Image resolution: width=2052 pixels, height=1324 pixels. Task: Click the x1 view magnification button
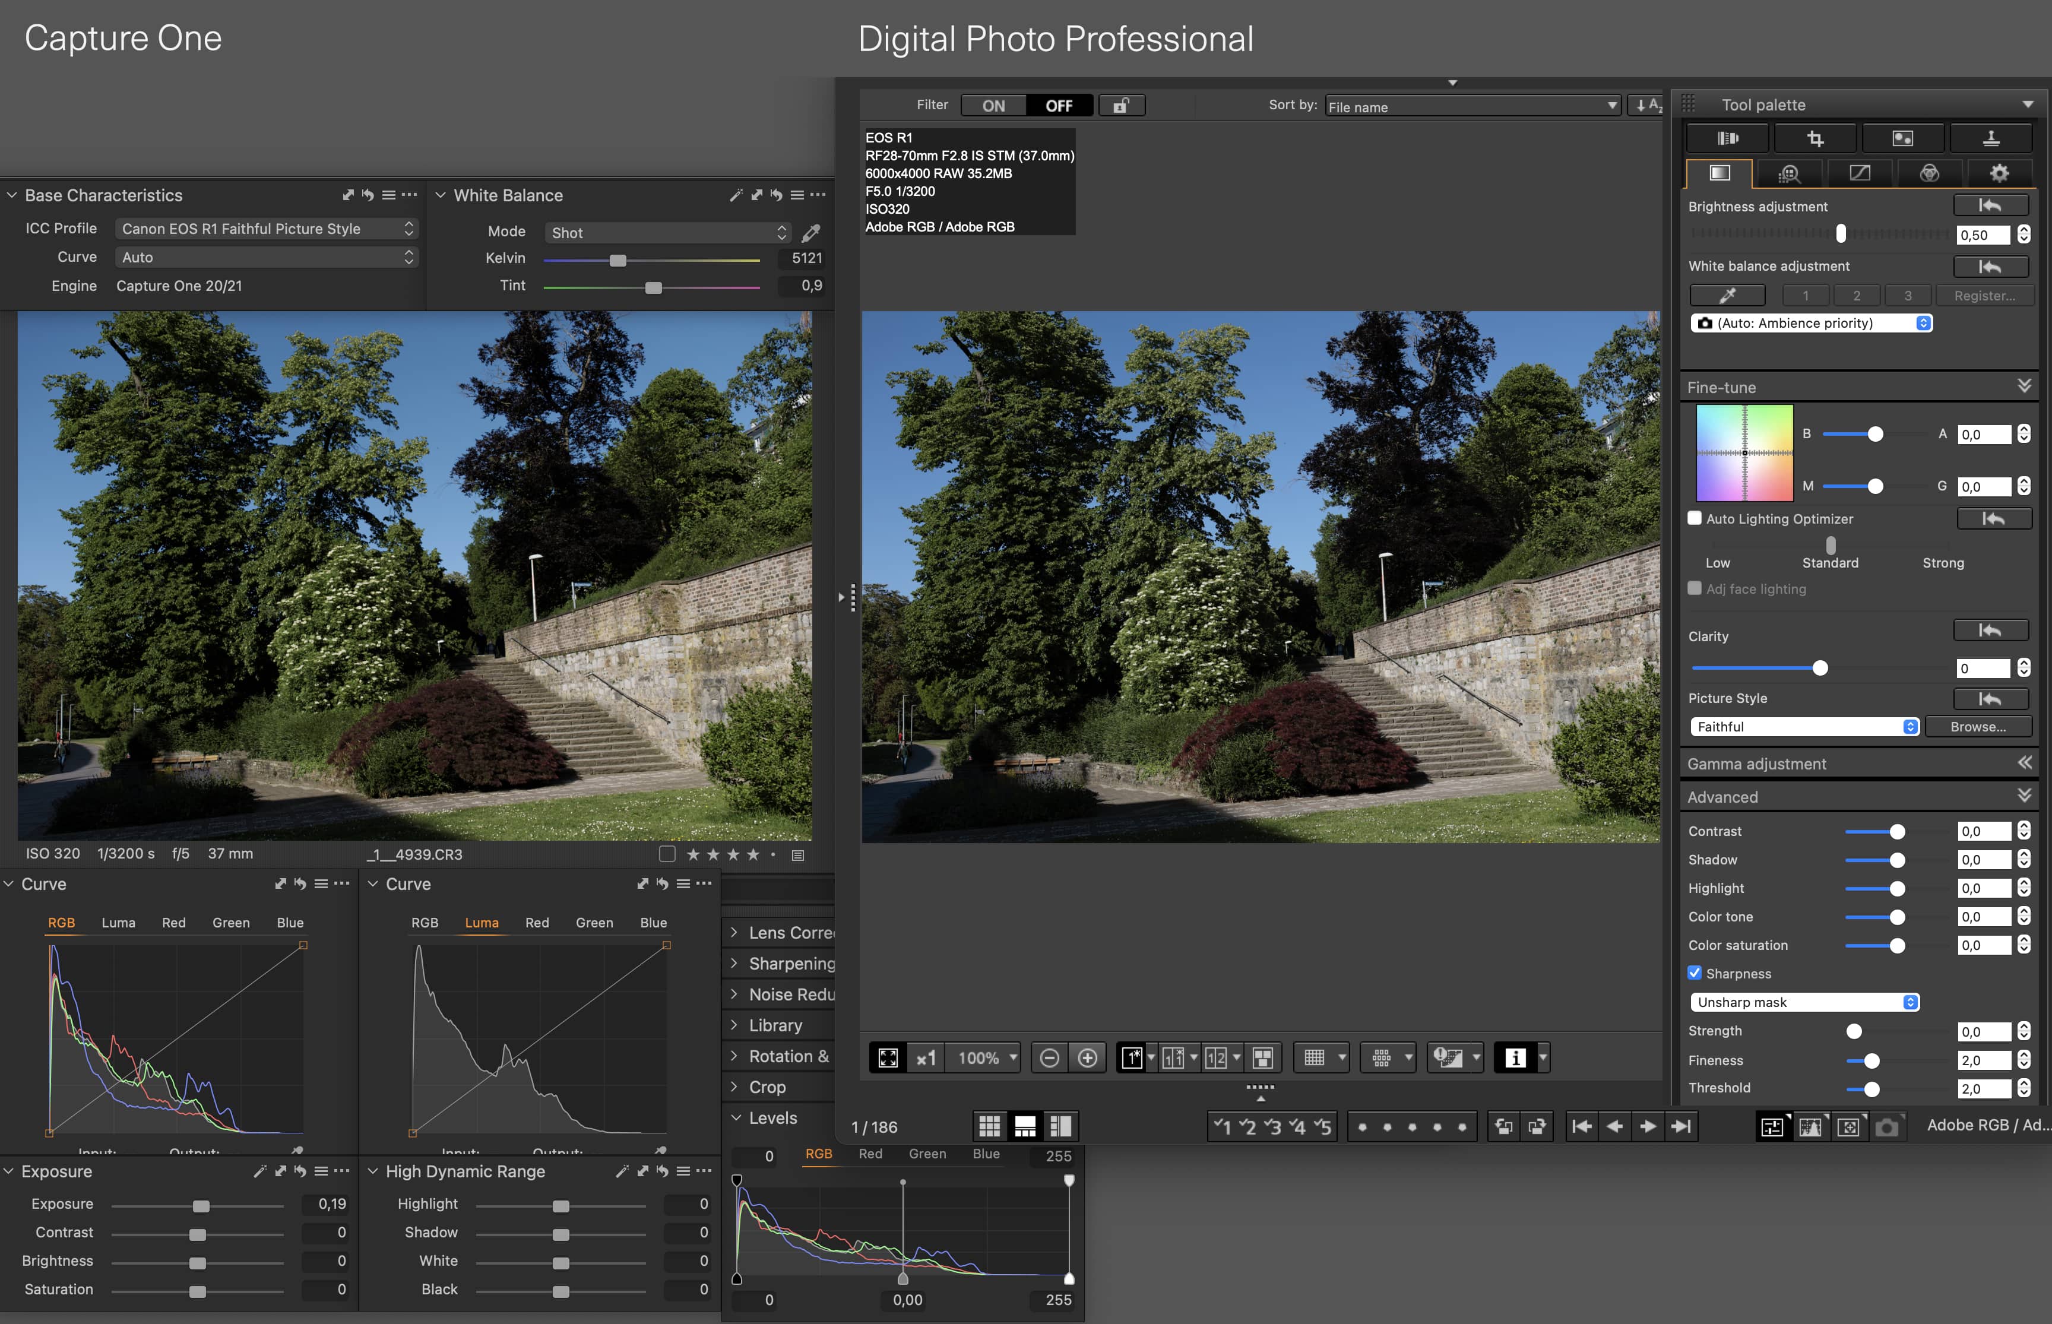926,1057
